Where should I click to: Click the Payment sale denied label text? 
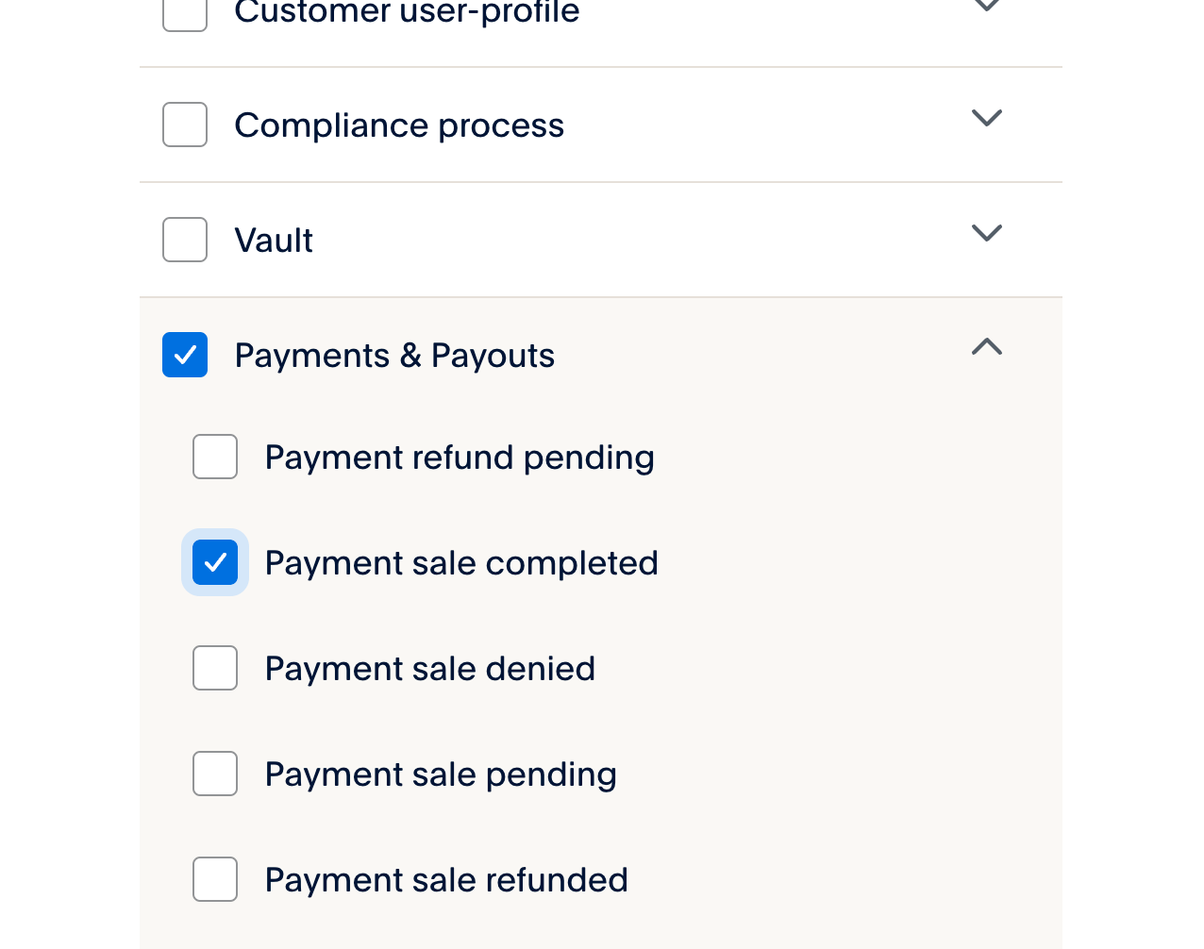pos(430,669)
